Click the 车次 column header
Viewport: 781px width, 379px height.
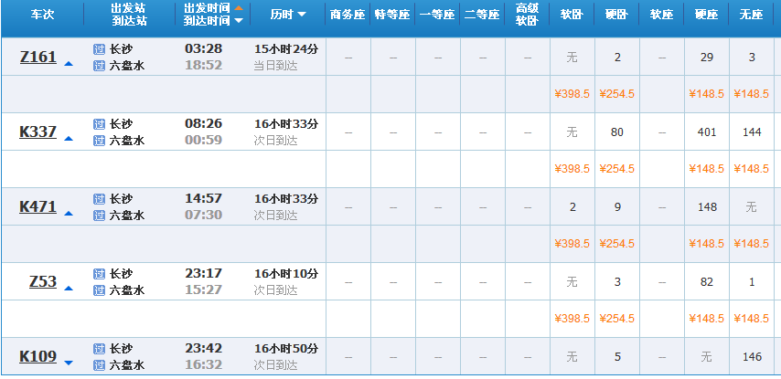[42, 15]
